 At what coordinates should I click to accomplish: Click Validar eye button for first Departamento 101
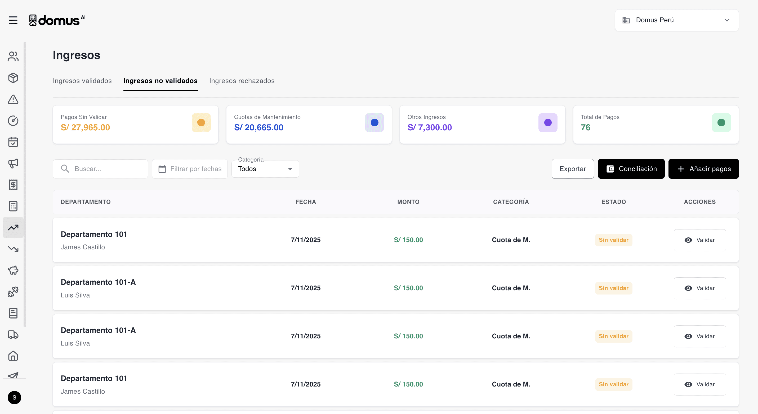tap(699, 240)
